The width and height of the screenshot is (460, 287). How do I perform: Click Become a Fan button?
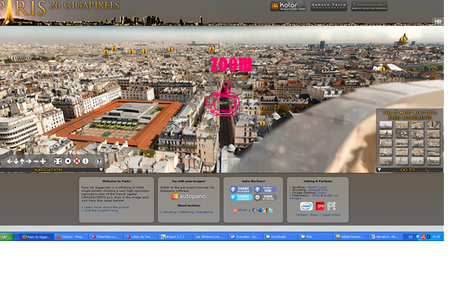(x=265, y=189)
